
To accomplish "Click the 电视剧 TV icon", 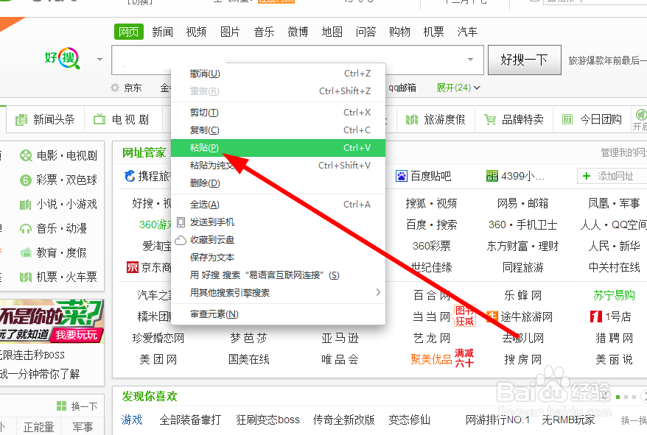I will [99, 119].
